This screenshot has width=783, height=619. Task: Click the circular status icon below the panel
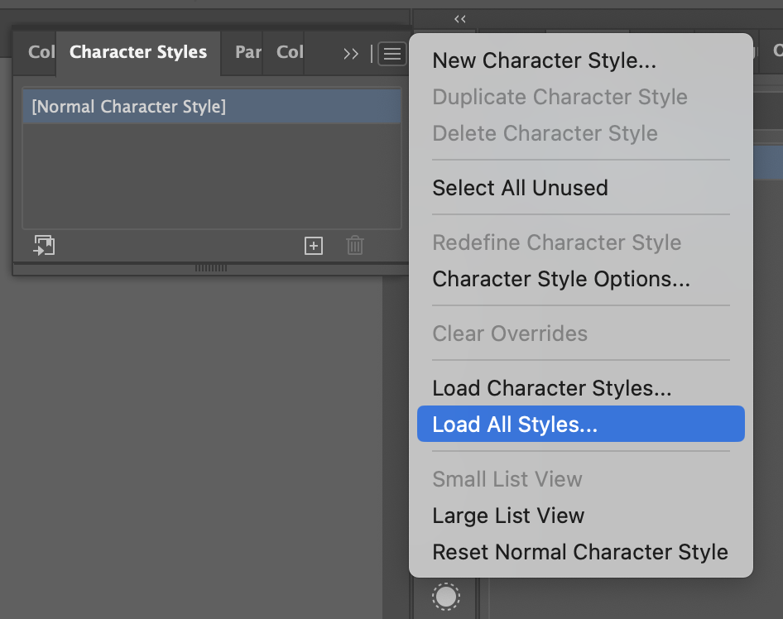(x=445, y=597)
